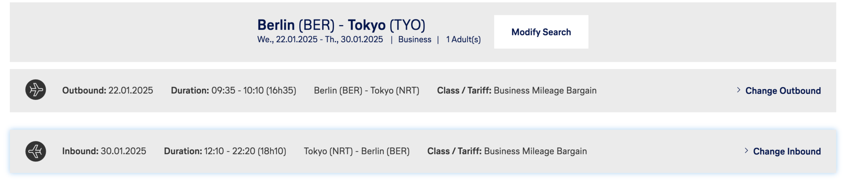The image size is (845, 181).
Task: Click the travel dates 22.01.2025 - 30.01.2025
Action: point(320,40)
